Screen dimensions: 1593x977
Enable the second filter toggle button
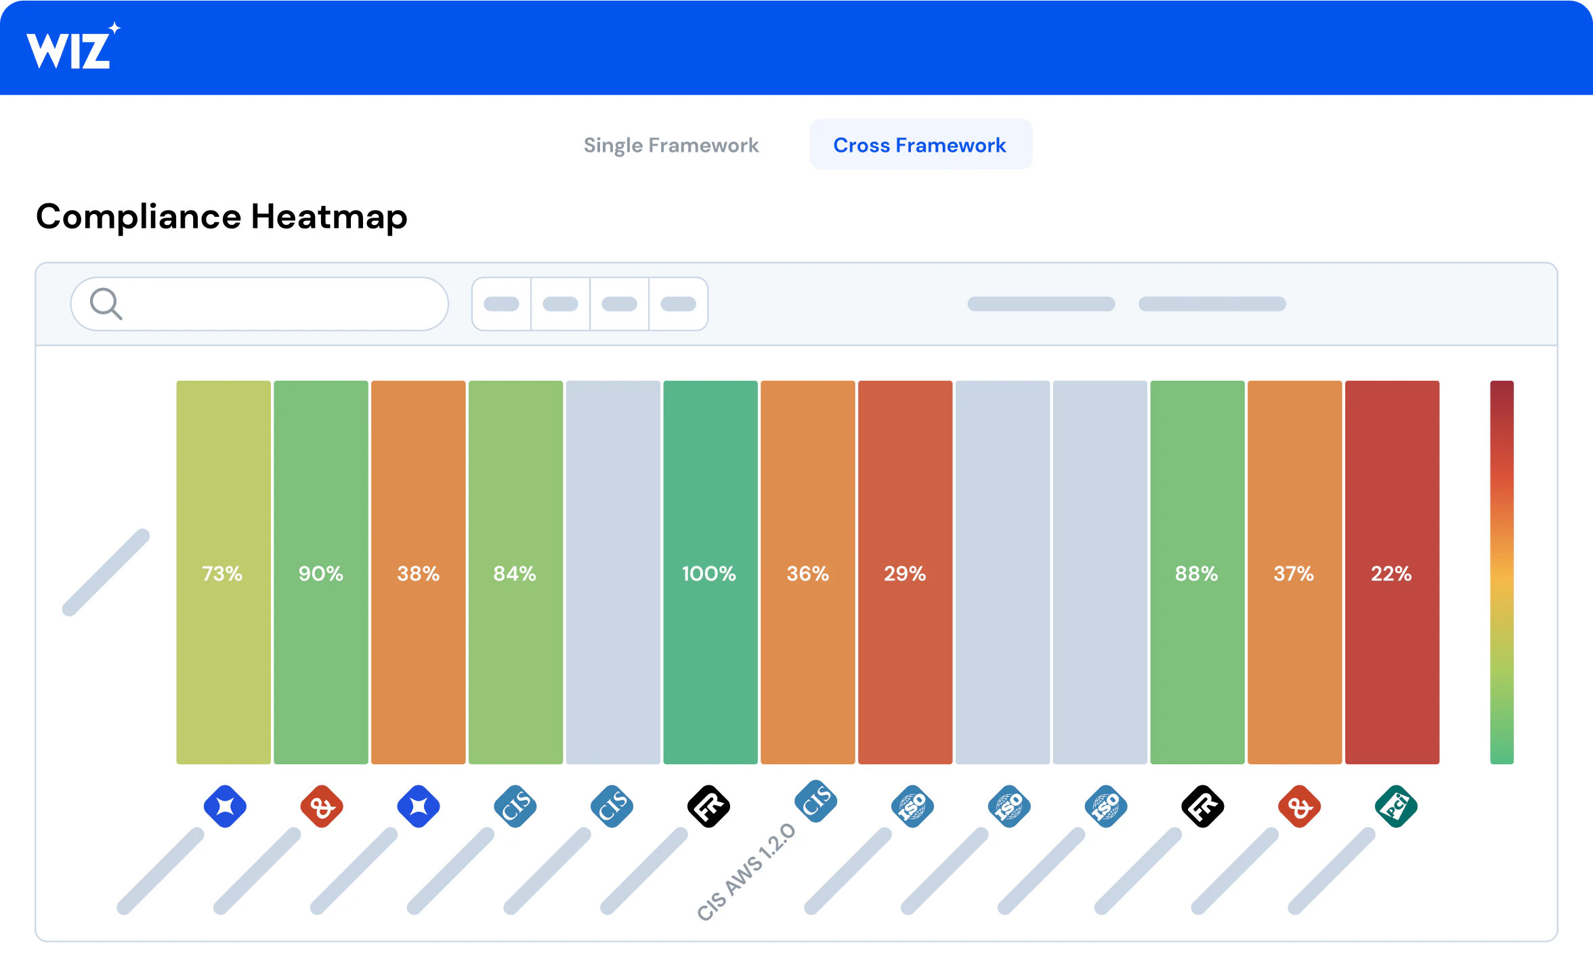tap(561, 304)
